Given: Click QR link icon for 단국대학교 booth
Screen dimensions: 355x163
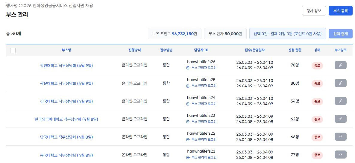Looking at the screenshot, I should (x=340, y=137).
